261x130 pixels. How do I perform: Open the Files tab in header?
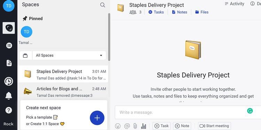point(202,12)
